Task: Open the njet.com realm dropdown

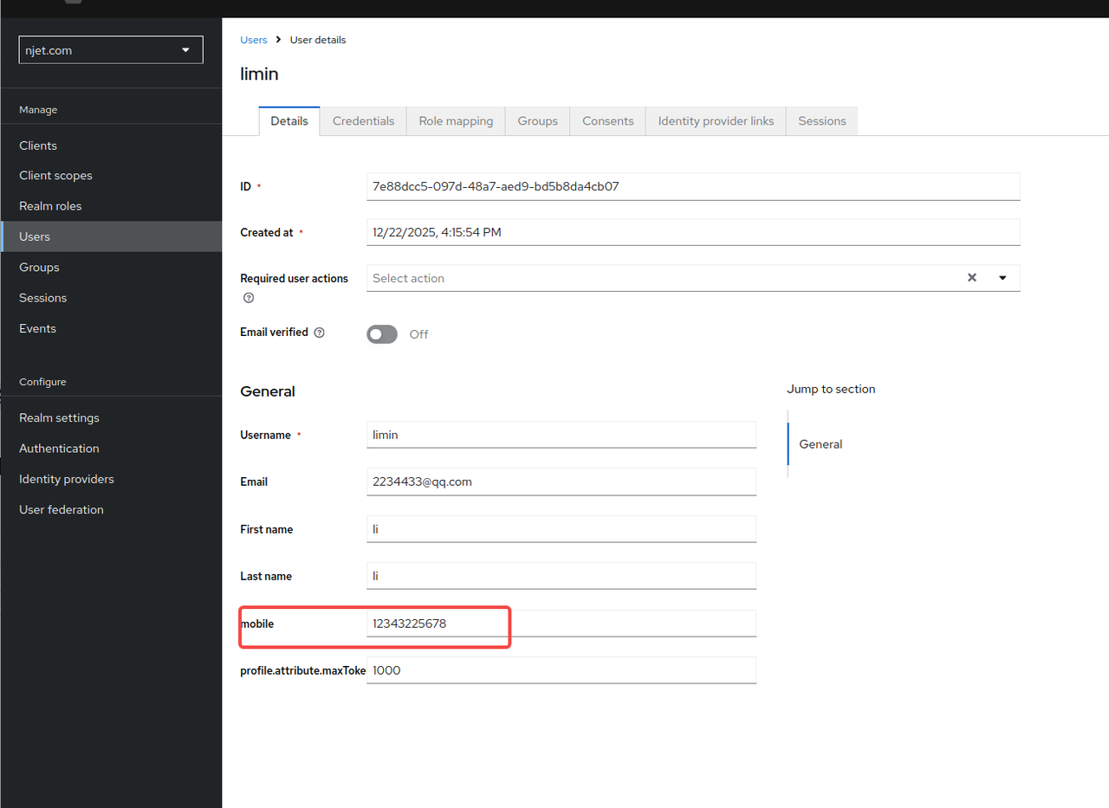Action: click(x=111, y=50)
